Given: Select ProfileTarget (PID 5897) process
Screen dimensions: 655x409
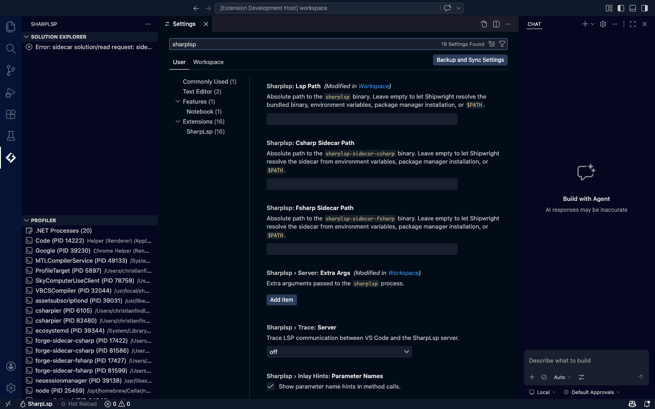Looking at the screenshot, I should pos(90,270).
